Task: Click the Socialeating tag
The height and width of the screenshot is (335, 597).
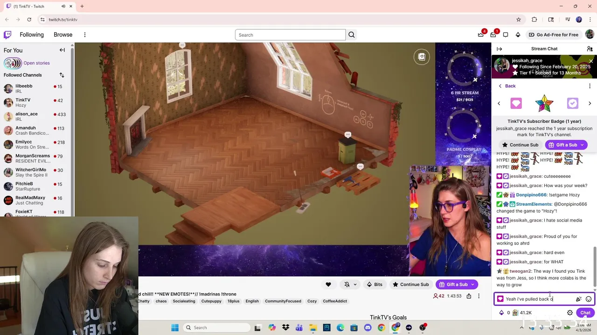Action: click(184, 301)
